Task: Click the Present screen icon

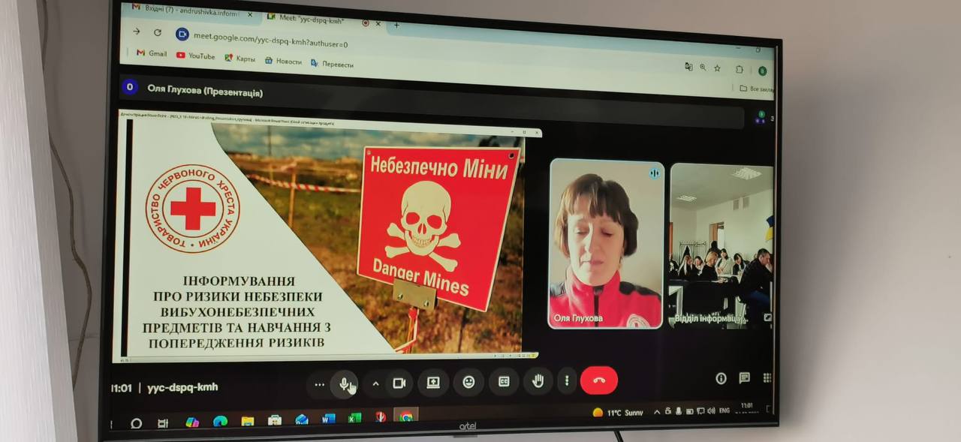Action: point(433,382)
